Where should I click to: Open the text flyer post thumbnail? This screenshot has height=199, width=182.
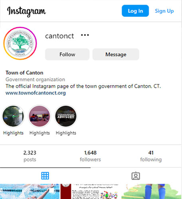point(91,191)
